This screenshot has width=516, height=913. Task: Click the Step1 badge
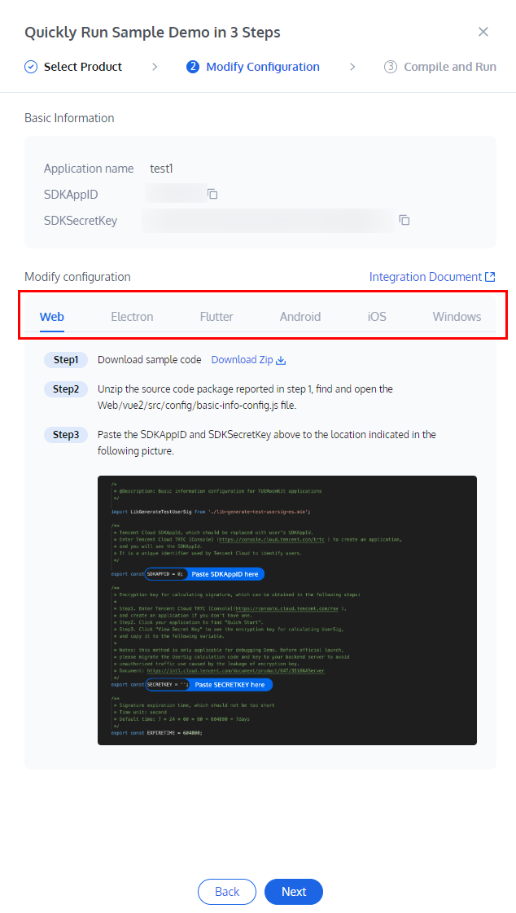[x=66, y=360]
